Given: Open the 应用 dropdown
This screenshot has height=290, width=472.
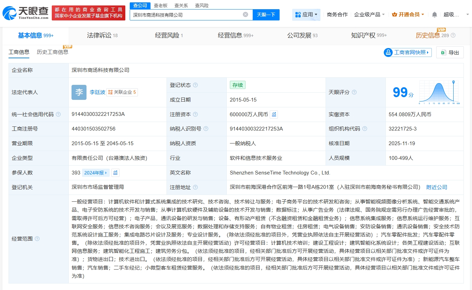Looking at the screenshot, I should click(306, 14).
